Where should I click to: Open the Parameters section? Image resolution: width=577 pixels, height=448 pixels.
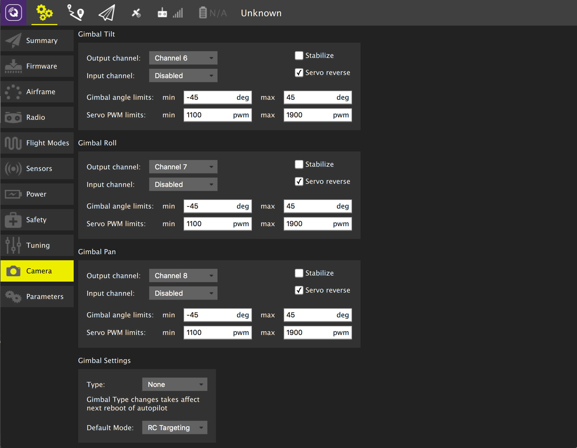pyautogui.click(x=37, y=296)
